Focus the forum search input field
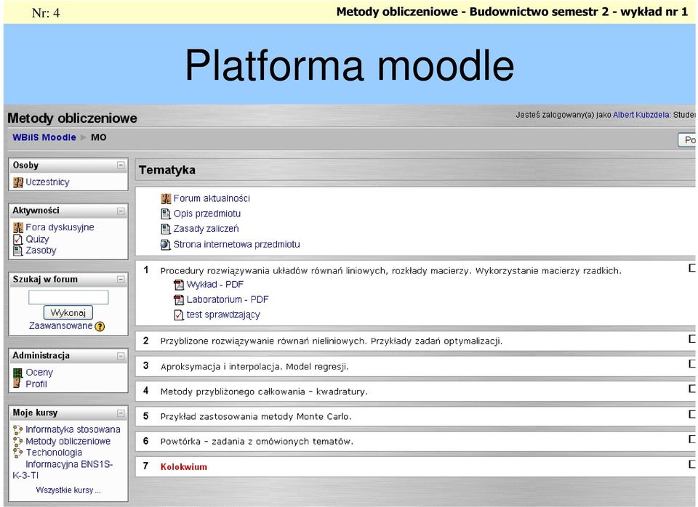698x507 pixels. [68, 297]
